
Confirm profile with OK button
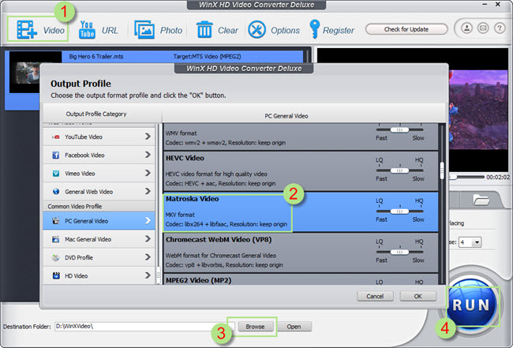418,297
